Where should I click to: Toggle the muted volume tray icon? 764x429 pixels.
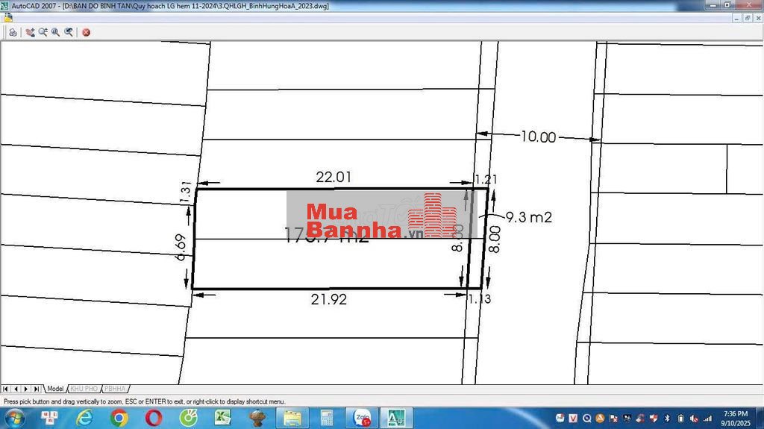pyautogui.click(x=695, y=418)
